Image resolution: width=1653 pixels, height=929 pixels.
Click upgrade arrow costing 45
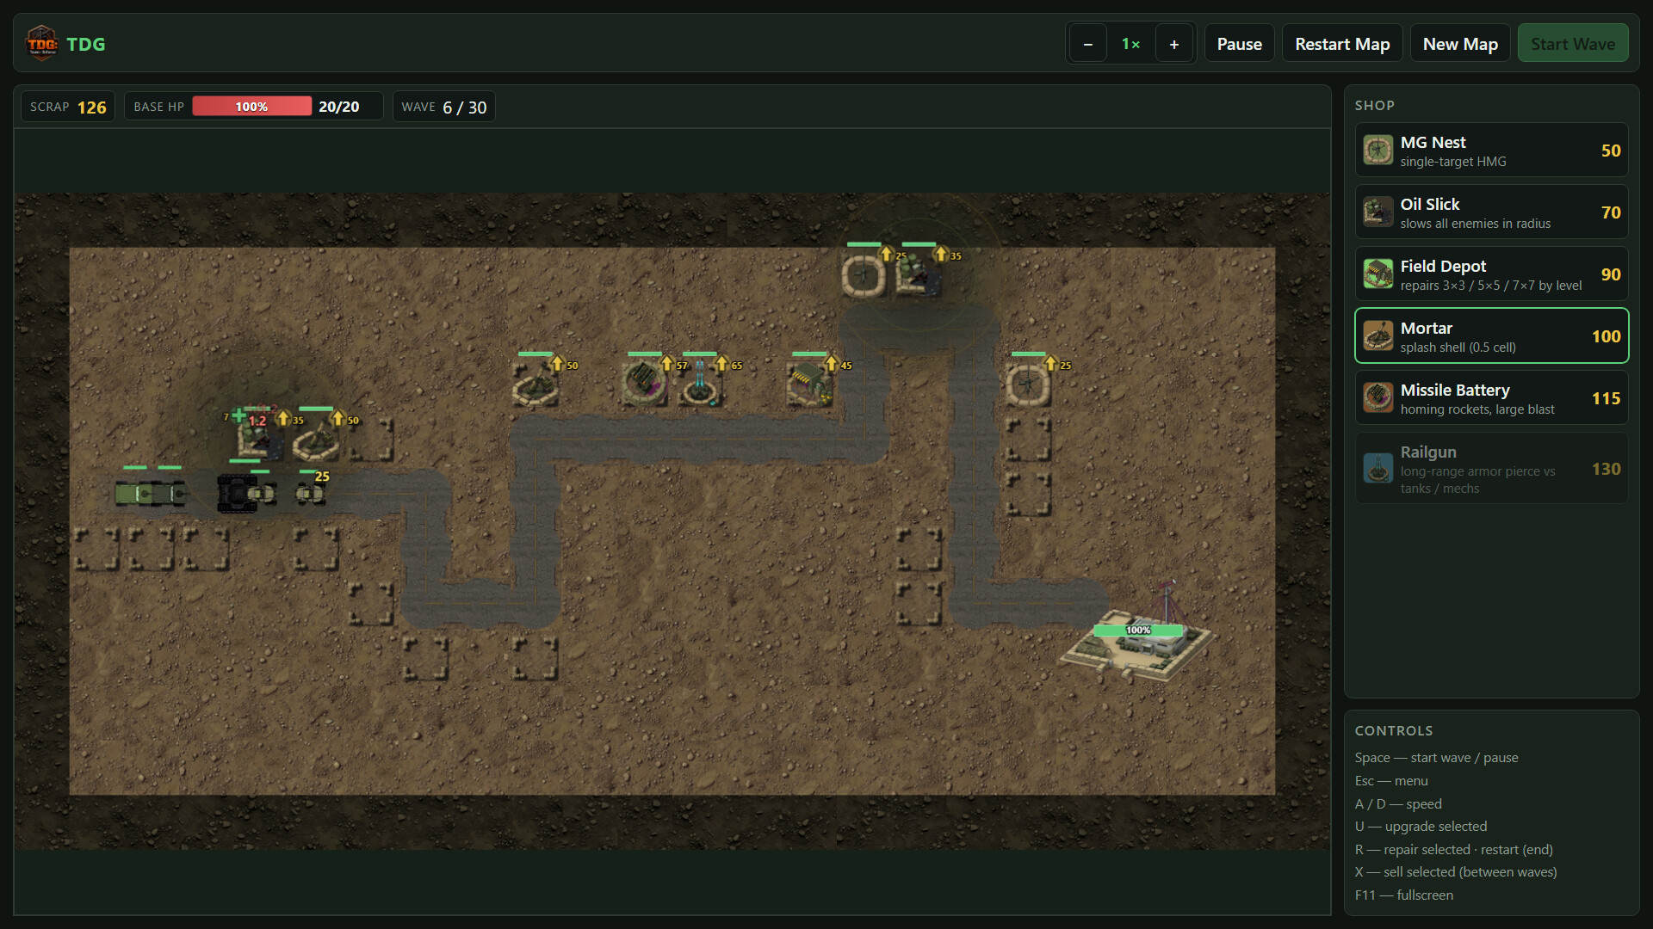[831, 365]
